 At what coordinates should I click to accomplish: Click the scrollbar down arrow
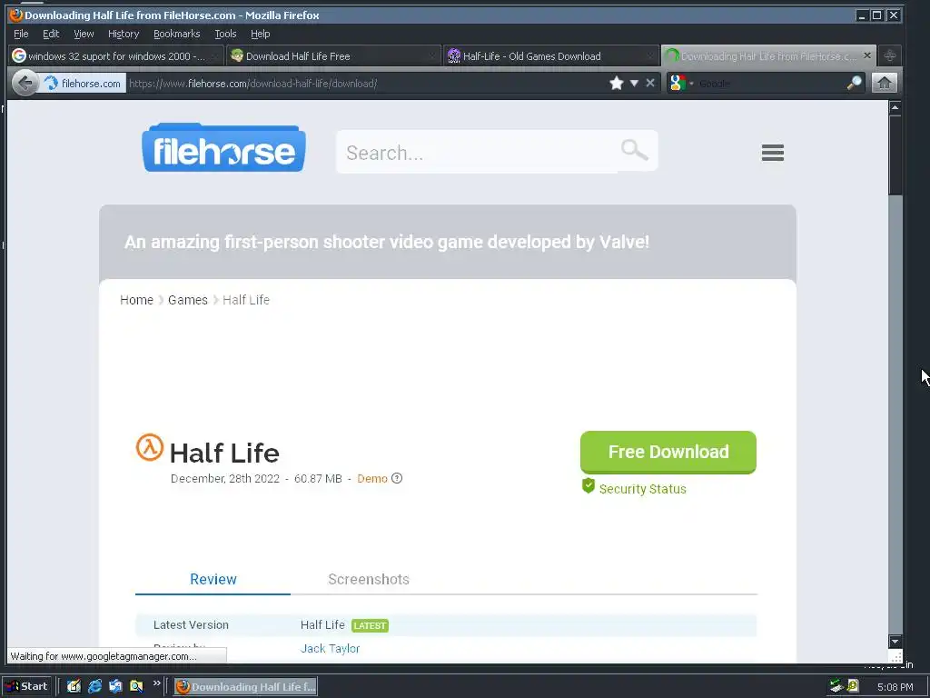[x=895, y=642]
